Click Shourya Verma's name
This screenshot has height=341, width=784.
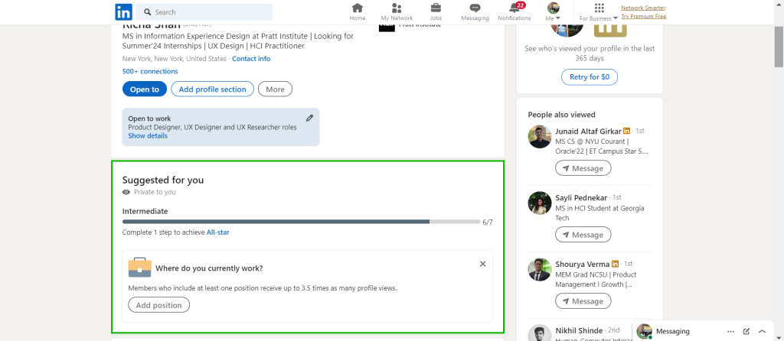click(583, 264)
